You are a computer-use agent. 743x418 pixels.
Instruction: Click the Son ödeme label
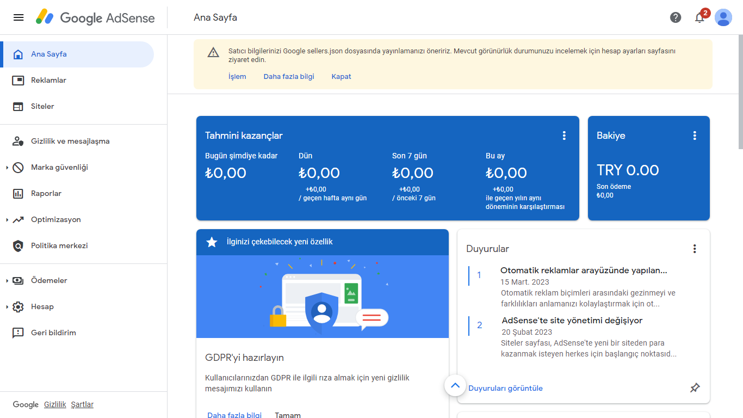click(x=614, y=187)
